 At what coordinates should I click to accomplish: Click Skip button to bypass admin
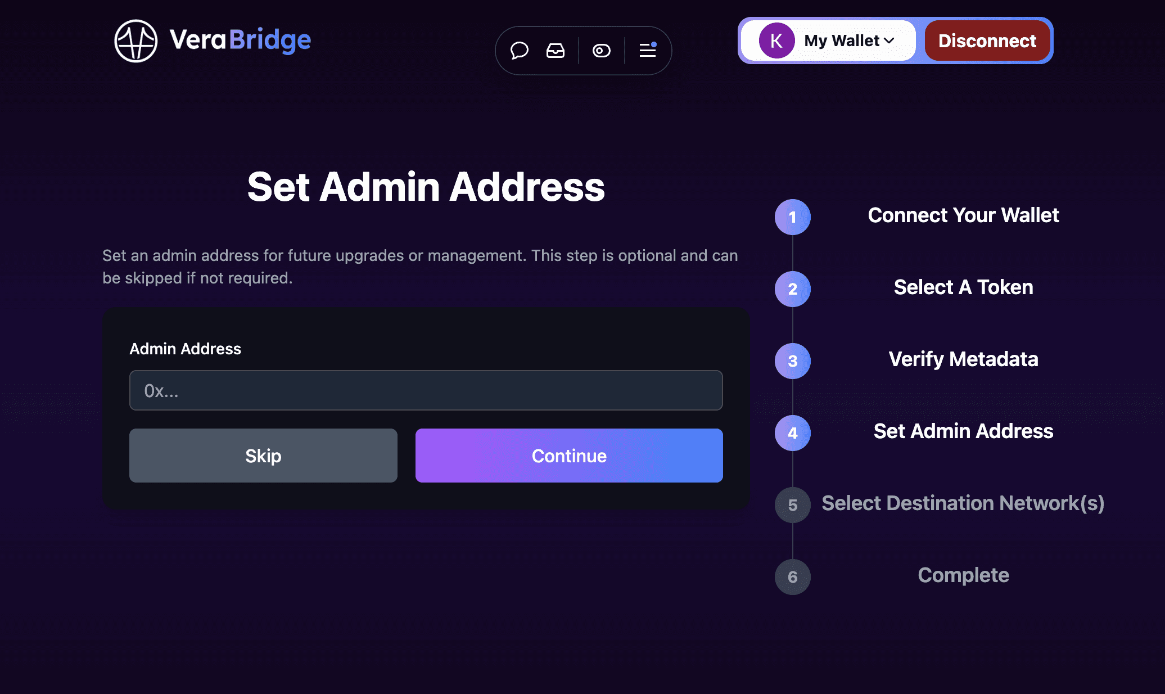[263, 455]
